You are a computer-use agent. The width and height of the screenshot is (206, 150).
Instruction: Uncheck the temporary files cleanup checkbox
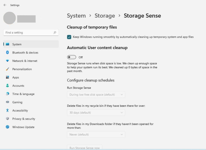(x=69, y=37)
